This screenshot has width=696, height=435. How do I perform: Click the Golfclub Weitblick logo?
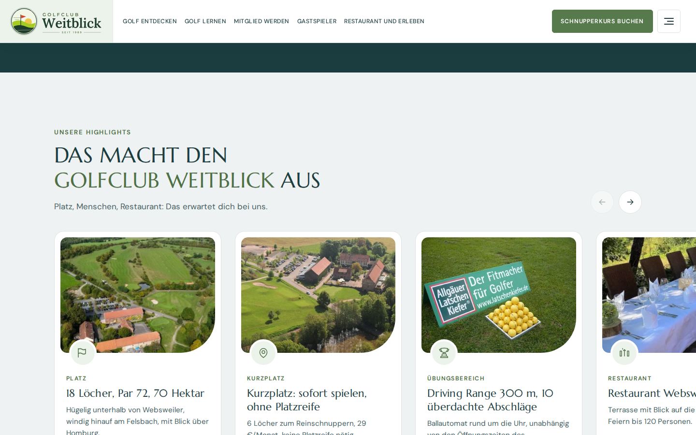(x=56, y=21)
